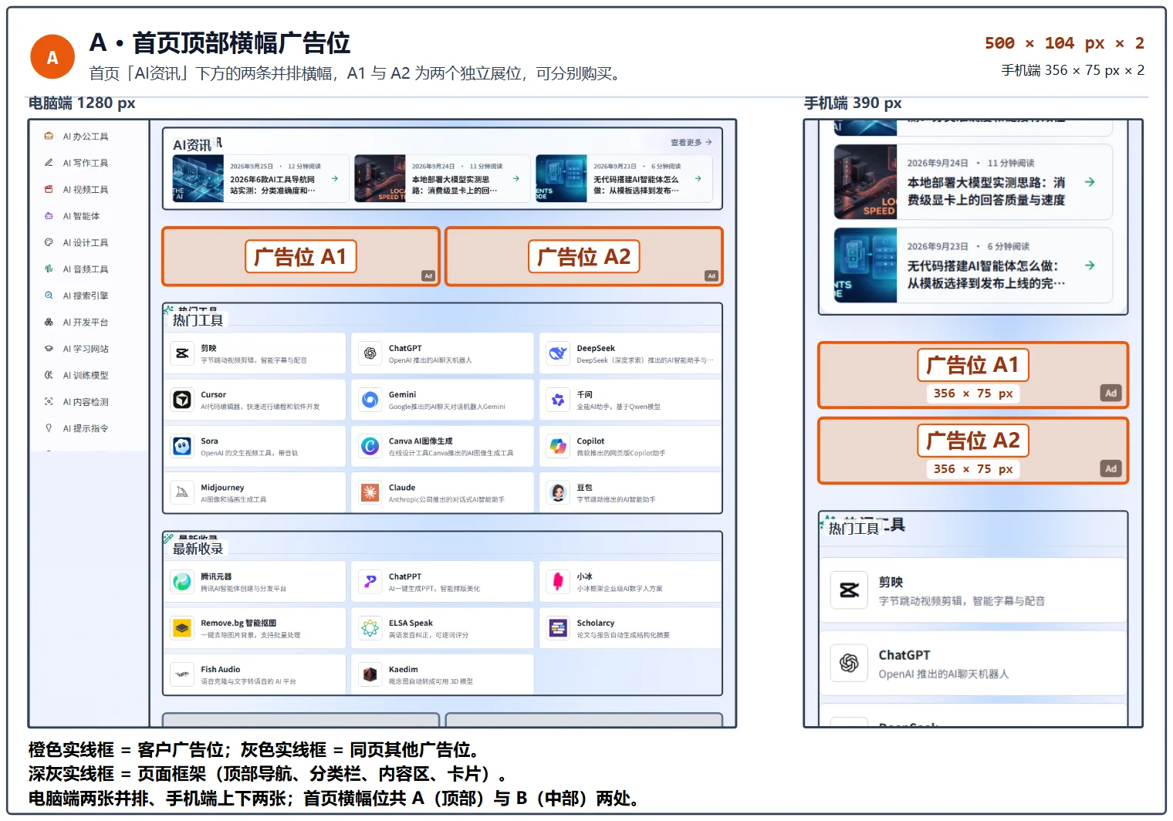Open AI 智能体 sidebar item
The image size is (1173, 821).
click(73, 216)
